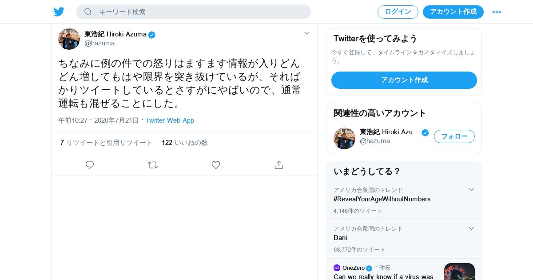
Task: Expand the tweet options chevron
Action: pyautogui.click(x=307, y=33)
